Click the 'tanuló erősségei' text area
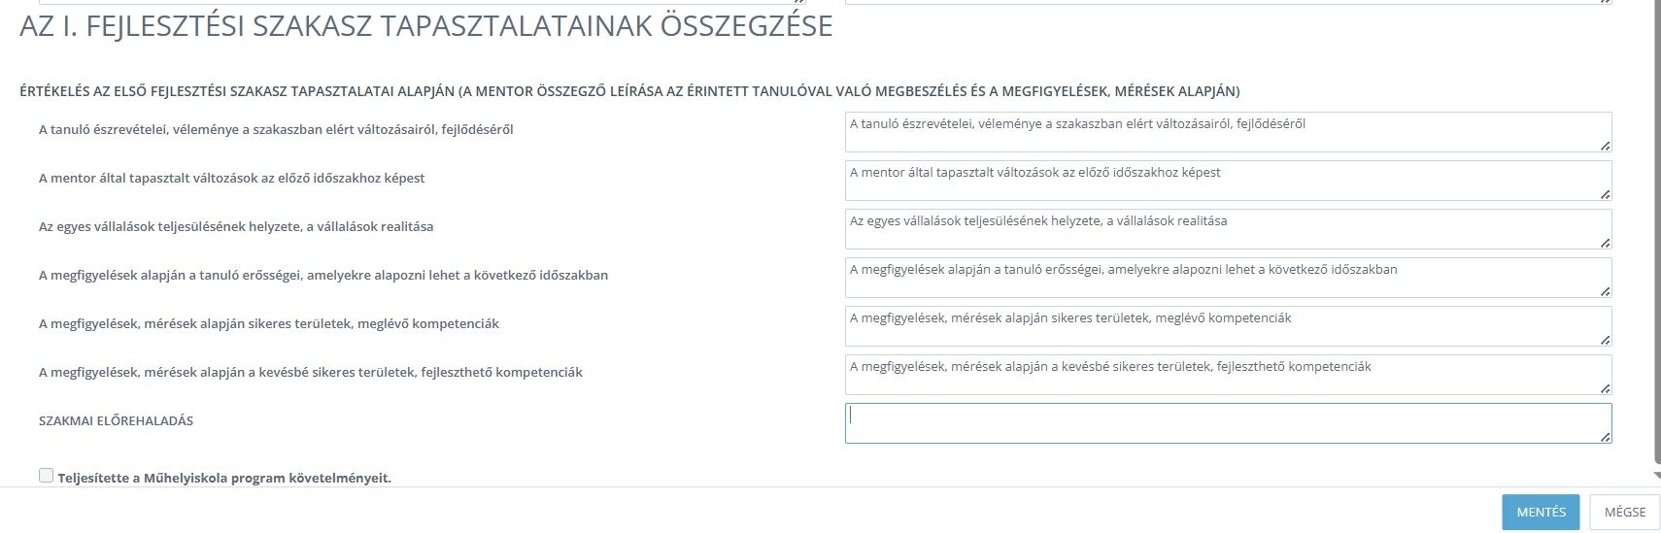1661x533 pixels. point(1228,278)
